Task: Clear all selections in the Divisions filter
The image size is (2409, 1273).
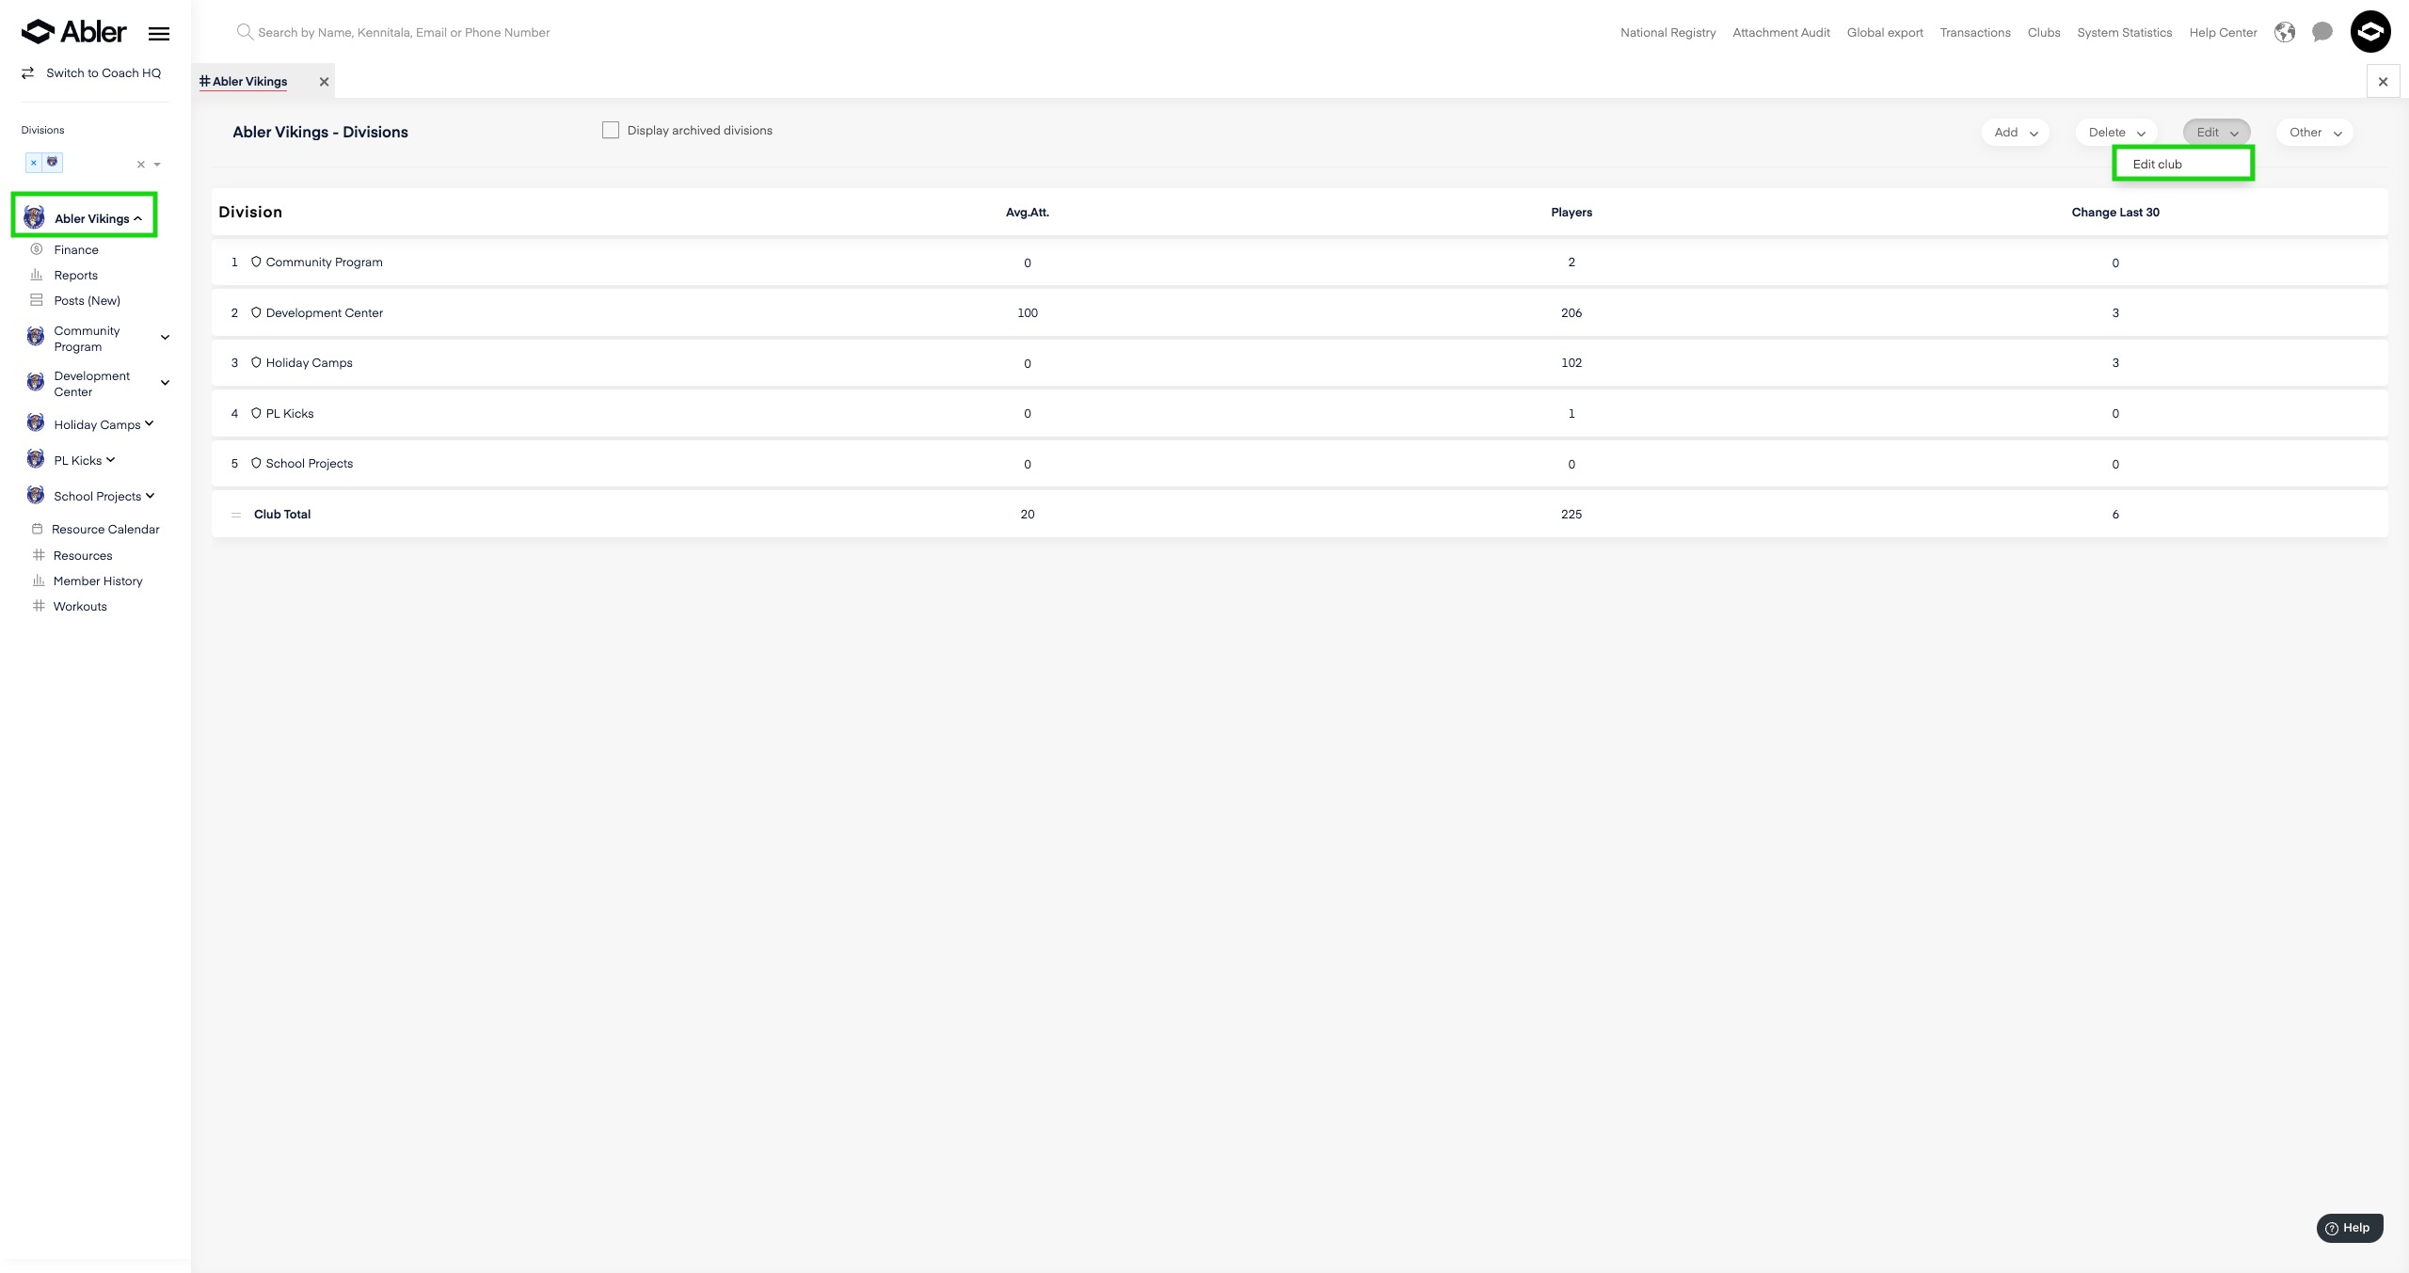Action: point(141,165)
